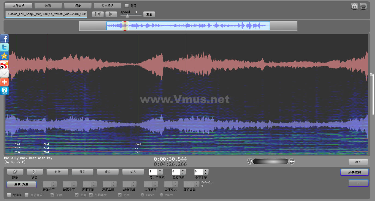Select the Worm radio button

click(161, 195)
